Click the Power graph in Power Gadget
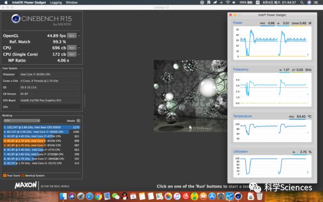Image resolution: width=323 pixels, height=202 pixels. click(272, 43)
